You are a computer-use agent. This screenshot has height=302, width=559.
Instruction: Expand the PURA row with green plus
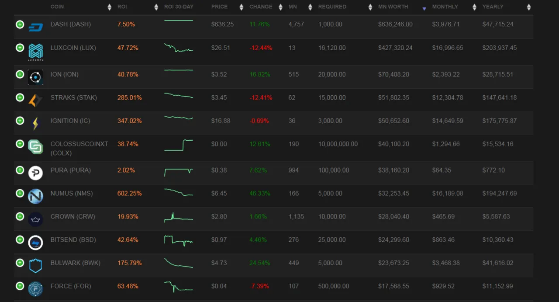(20, 170)
